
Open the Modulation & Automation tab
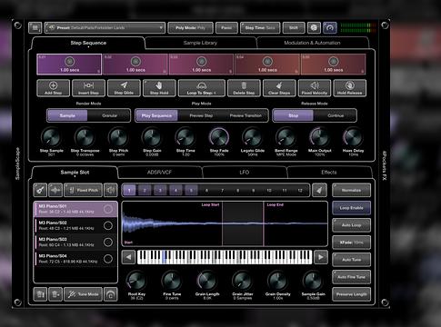point(312,43)
